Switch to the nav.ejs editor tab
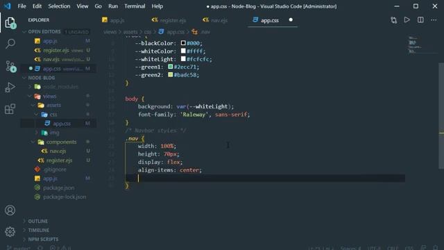The image size is (444, 250). (x=219, y=20)
